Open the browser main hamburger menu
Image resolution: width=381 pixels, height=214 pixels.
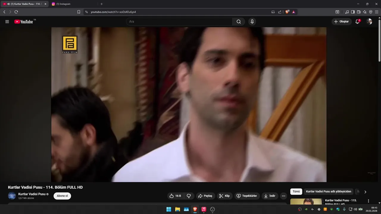[377, 12]
